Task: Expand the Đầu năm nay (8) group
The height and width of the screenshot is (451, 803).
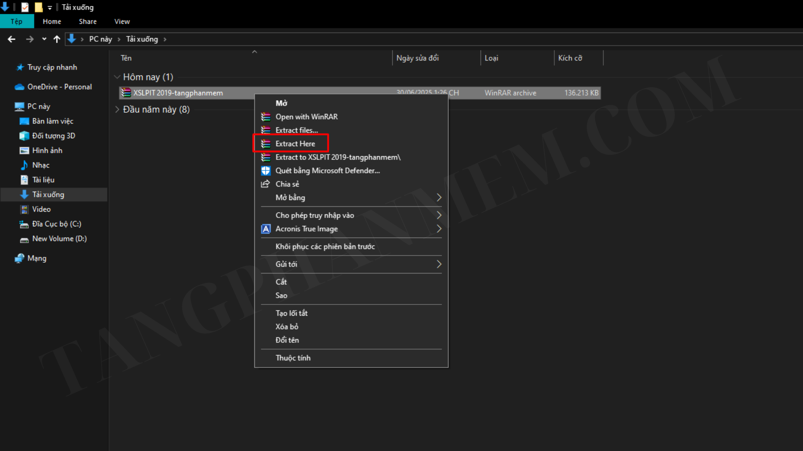Action: (x=117, y=109)
